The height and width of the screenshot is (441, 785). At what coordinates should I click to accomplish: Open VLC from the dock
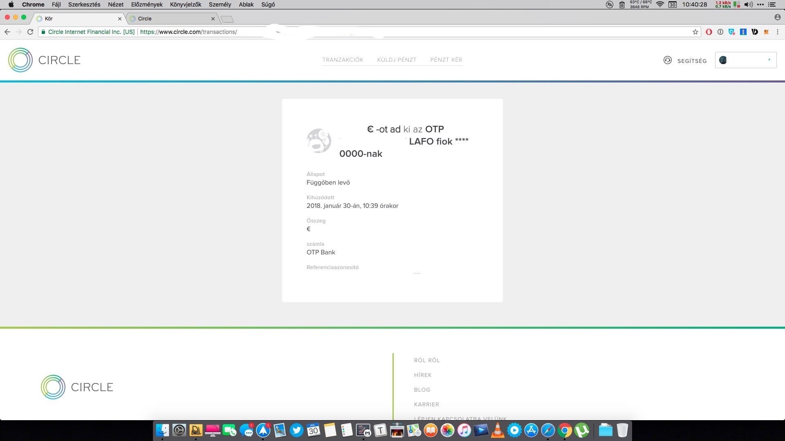pyautogui.click(x=498, y=430)
